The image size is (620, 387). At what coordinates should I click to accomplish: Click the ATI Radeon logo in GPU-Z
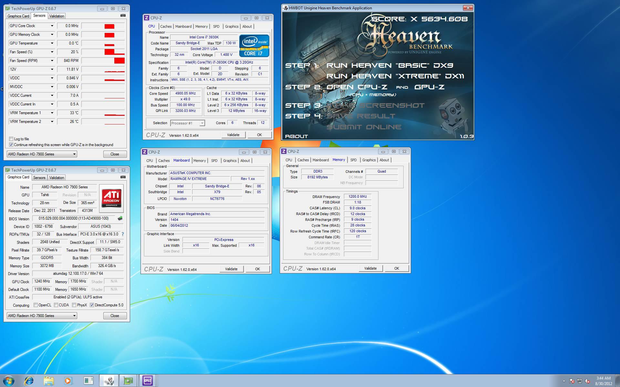click(x=112, y=198)
